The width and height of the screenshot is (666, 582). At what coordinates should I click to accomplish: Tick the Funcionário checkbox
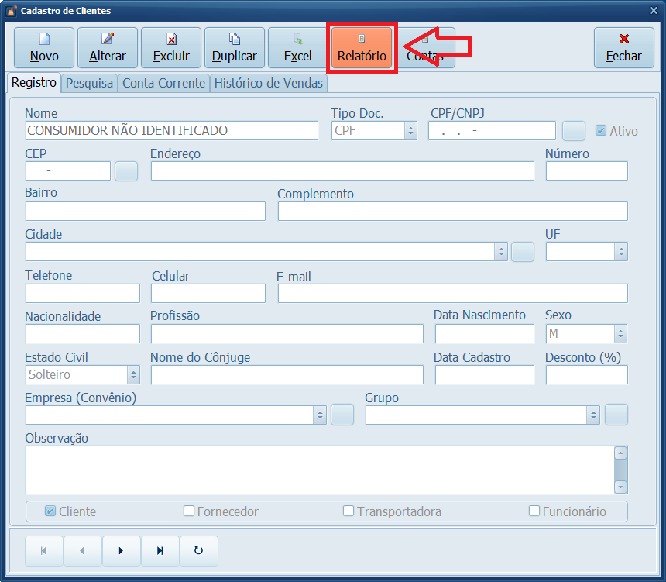tap(534, 511)
